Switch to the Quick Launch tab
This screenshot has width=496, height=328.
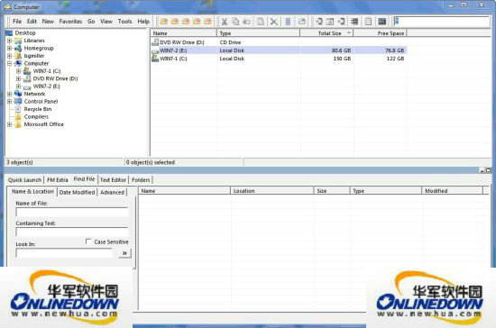coord(24,180)
